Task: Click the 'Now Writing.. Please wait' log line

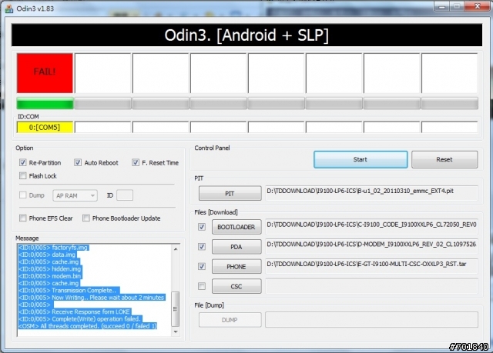Action: pos(92,298)
